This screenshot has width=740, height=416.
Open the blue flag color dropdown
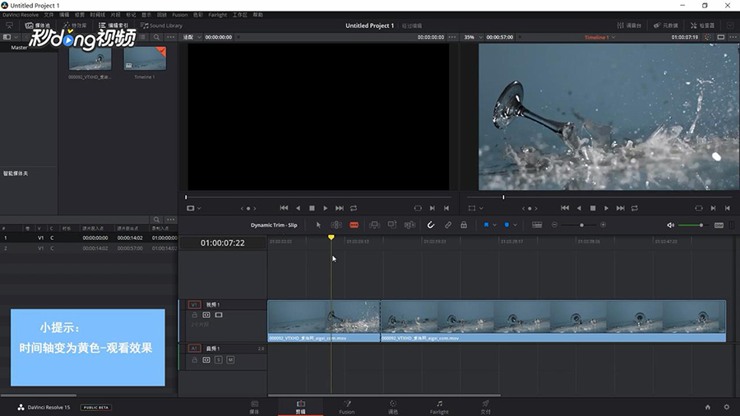tap(495, 224)
